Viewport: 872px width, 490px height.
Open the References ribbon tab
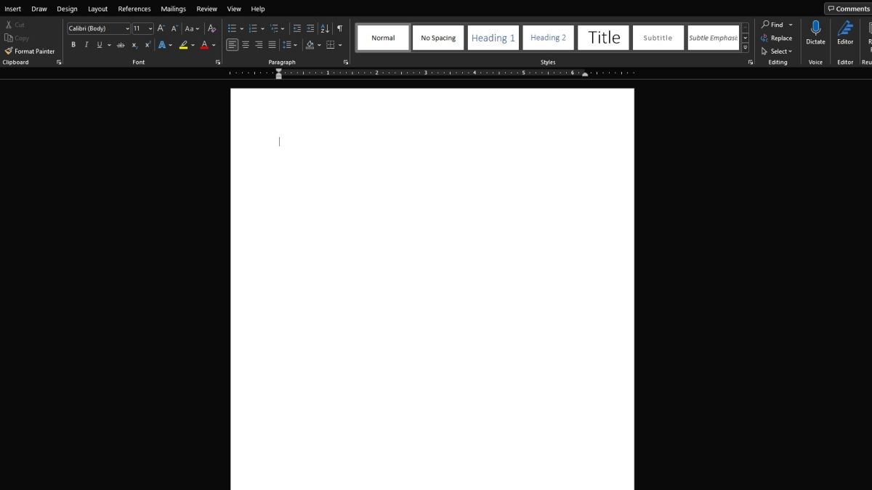134,9
